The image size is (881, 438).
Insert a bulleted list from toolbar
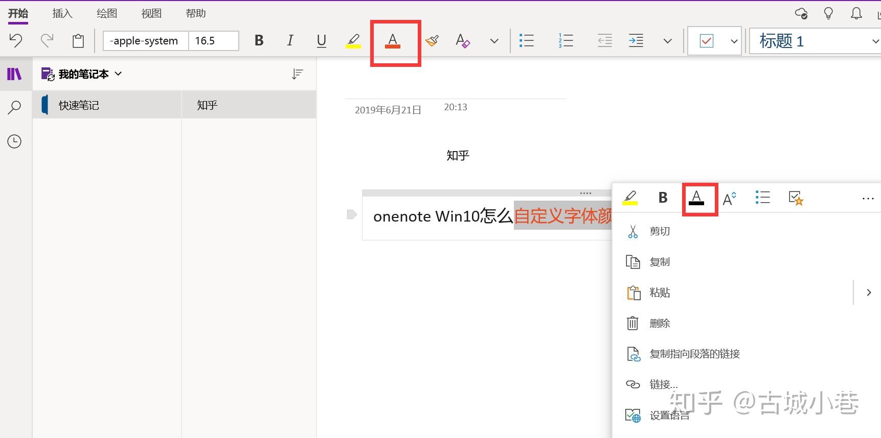[x=526, y=40]
